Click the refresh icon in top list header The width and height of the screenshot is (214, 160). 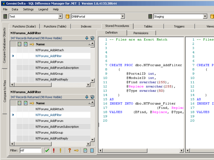pyautogui.click(x=92, y=38)
